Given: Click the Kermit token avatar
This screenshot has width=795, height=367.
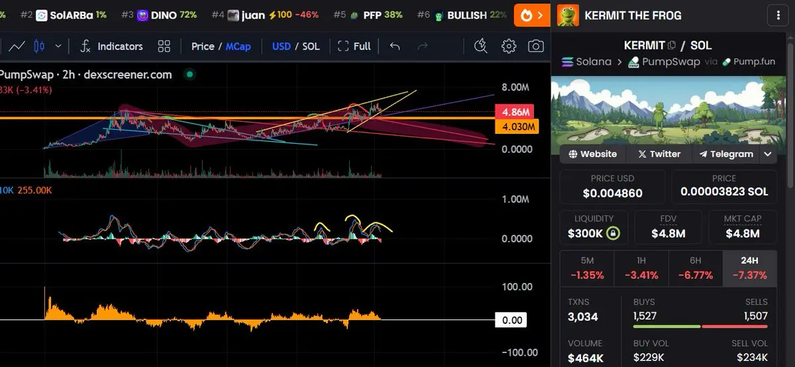Looking at the screenshot, I should tap(568, 15).
